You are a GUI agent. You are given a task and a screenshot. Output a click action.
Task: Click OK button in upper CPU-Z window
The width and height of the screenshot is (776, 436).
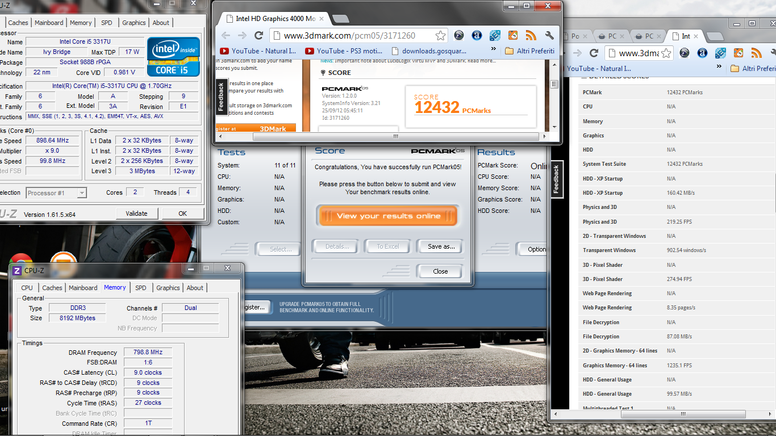click(182, 213)
